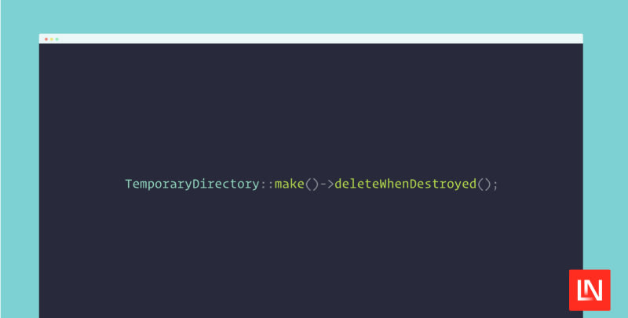Click the green maximize dot

tap(57, 38)
